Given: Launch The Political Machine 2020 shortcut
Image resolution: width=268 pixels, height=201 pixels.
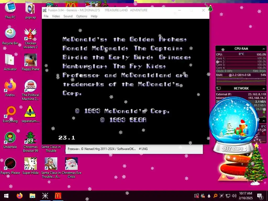Looking at the screenshot, I should click(30, 90).
